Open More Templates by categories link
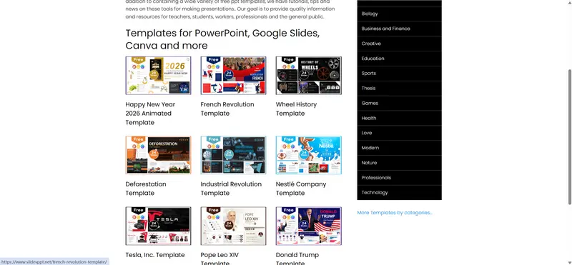The image size is (572, 265). pos(395,213)
